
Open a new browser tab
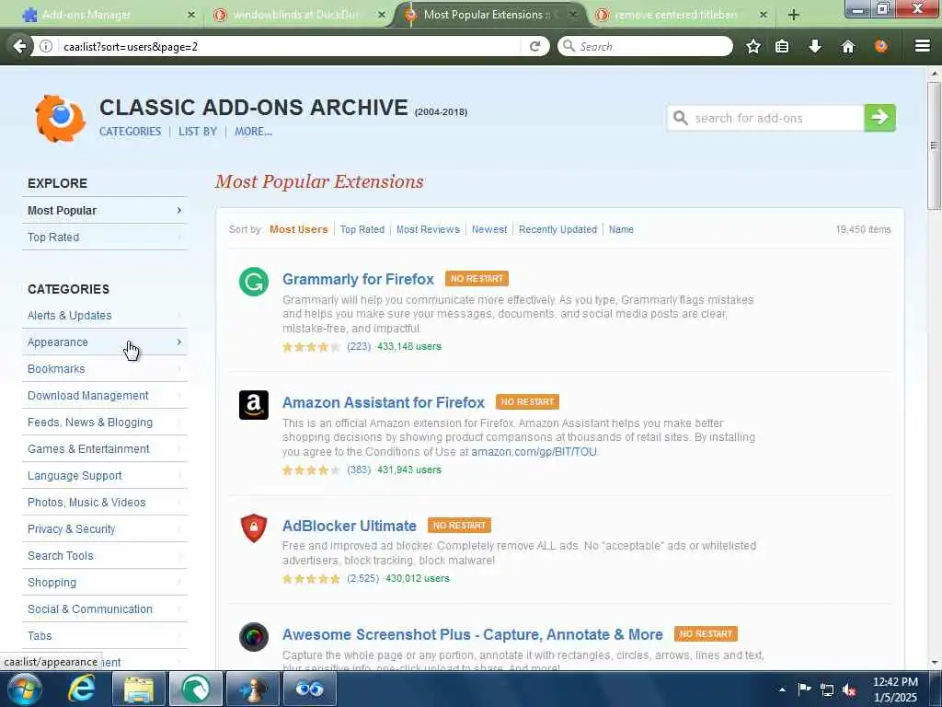[794, 15]
